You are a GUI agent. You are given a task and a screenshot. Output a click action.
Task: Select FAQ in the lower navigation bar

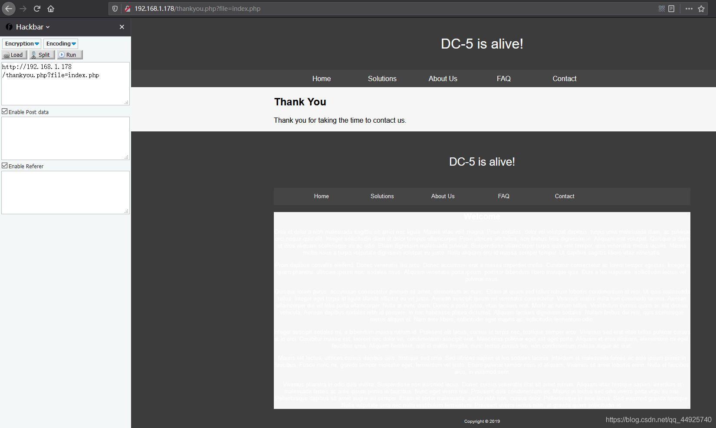(504, 196)
